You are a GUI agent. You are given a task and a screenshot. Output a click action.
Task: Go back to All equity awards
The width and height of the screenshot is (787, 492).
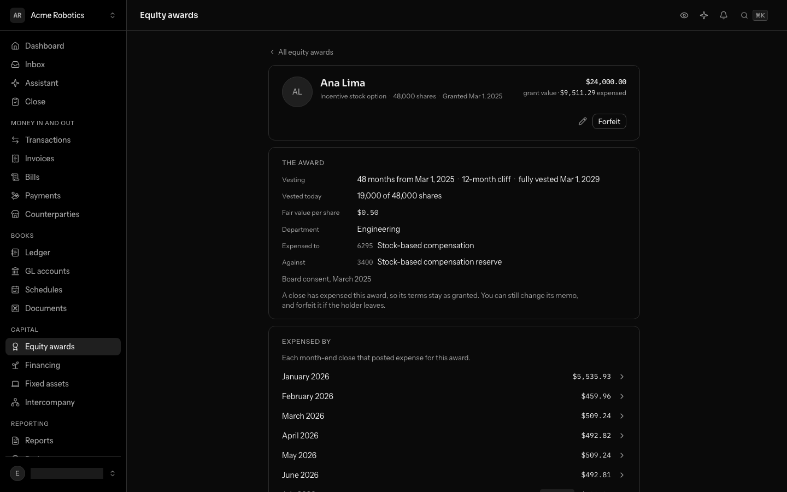click(x=301, y=52)
